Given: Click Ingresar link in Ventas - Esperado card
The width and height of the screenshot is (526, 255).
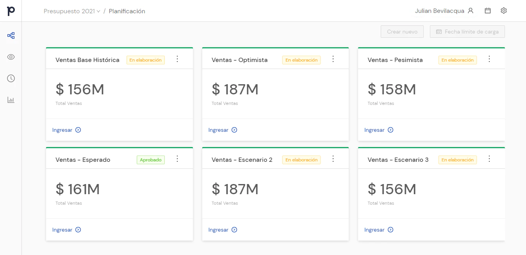Looking at the screenshot, I should click(x=62, y=230).
